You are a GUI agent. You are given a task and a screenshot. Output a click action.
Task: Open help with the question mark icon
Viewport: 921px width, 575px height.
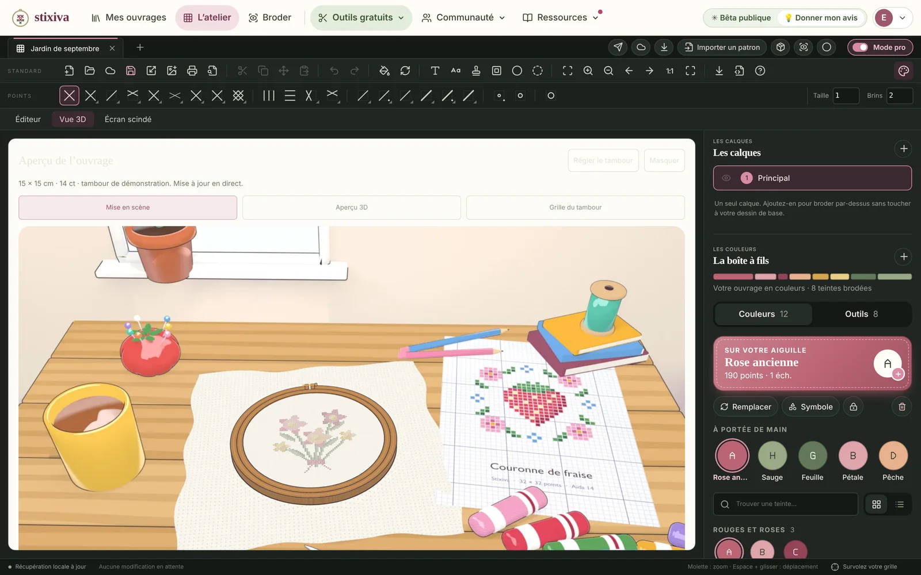click(x=760, y=71)
